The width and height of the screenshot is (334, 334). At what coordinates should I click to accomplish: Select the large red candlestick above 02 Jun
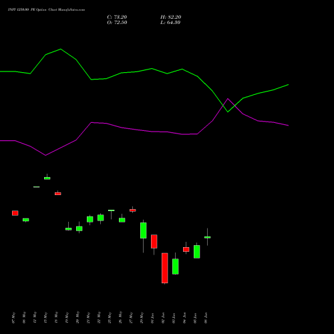pyautogui.click(x=165, y=268)
